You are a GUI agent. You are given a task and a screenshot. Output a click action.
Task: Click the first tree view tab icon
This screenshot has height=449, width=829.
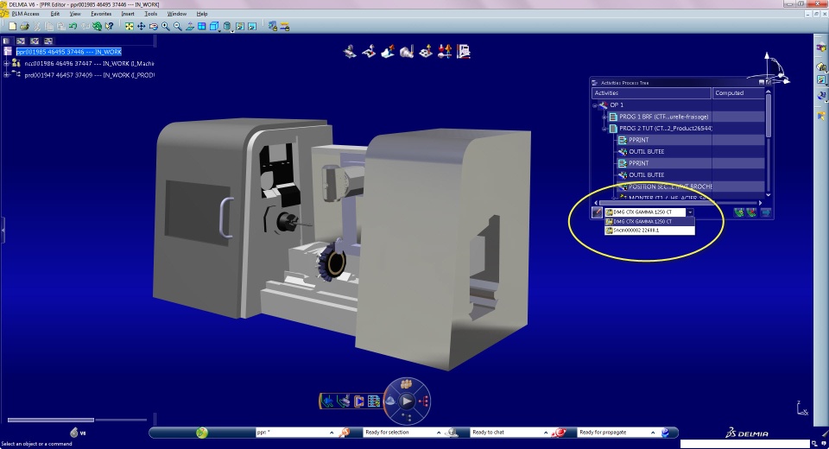click(6, 41)
